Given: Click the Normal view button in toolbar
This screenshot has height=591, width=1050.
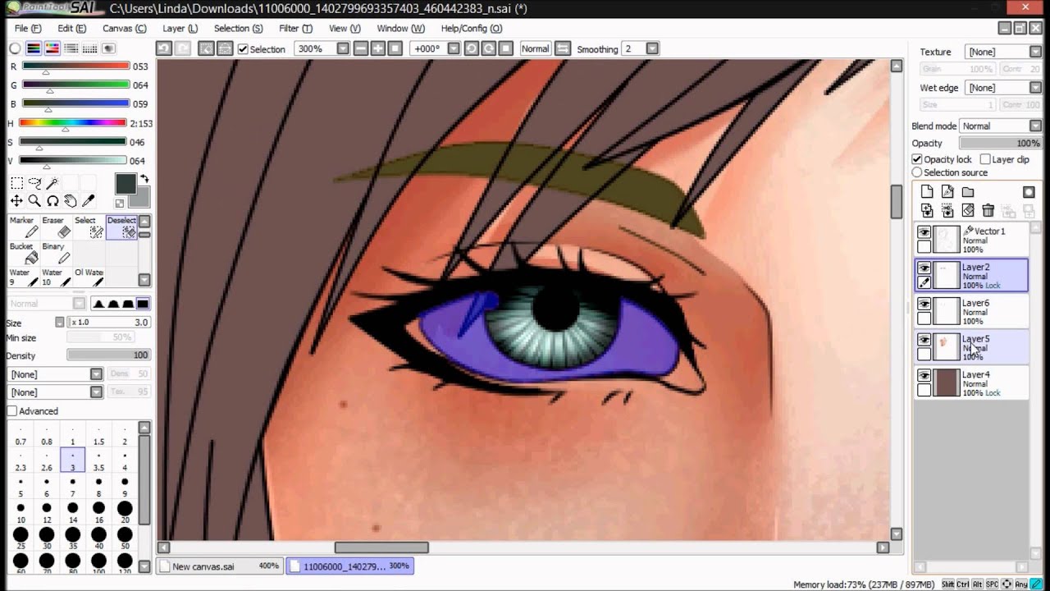Looking at the screenshot, I should [x=535, y=48].
